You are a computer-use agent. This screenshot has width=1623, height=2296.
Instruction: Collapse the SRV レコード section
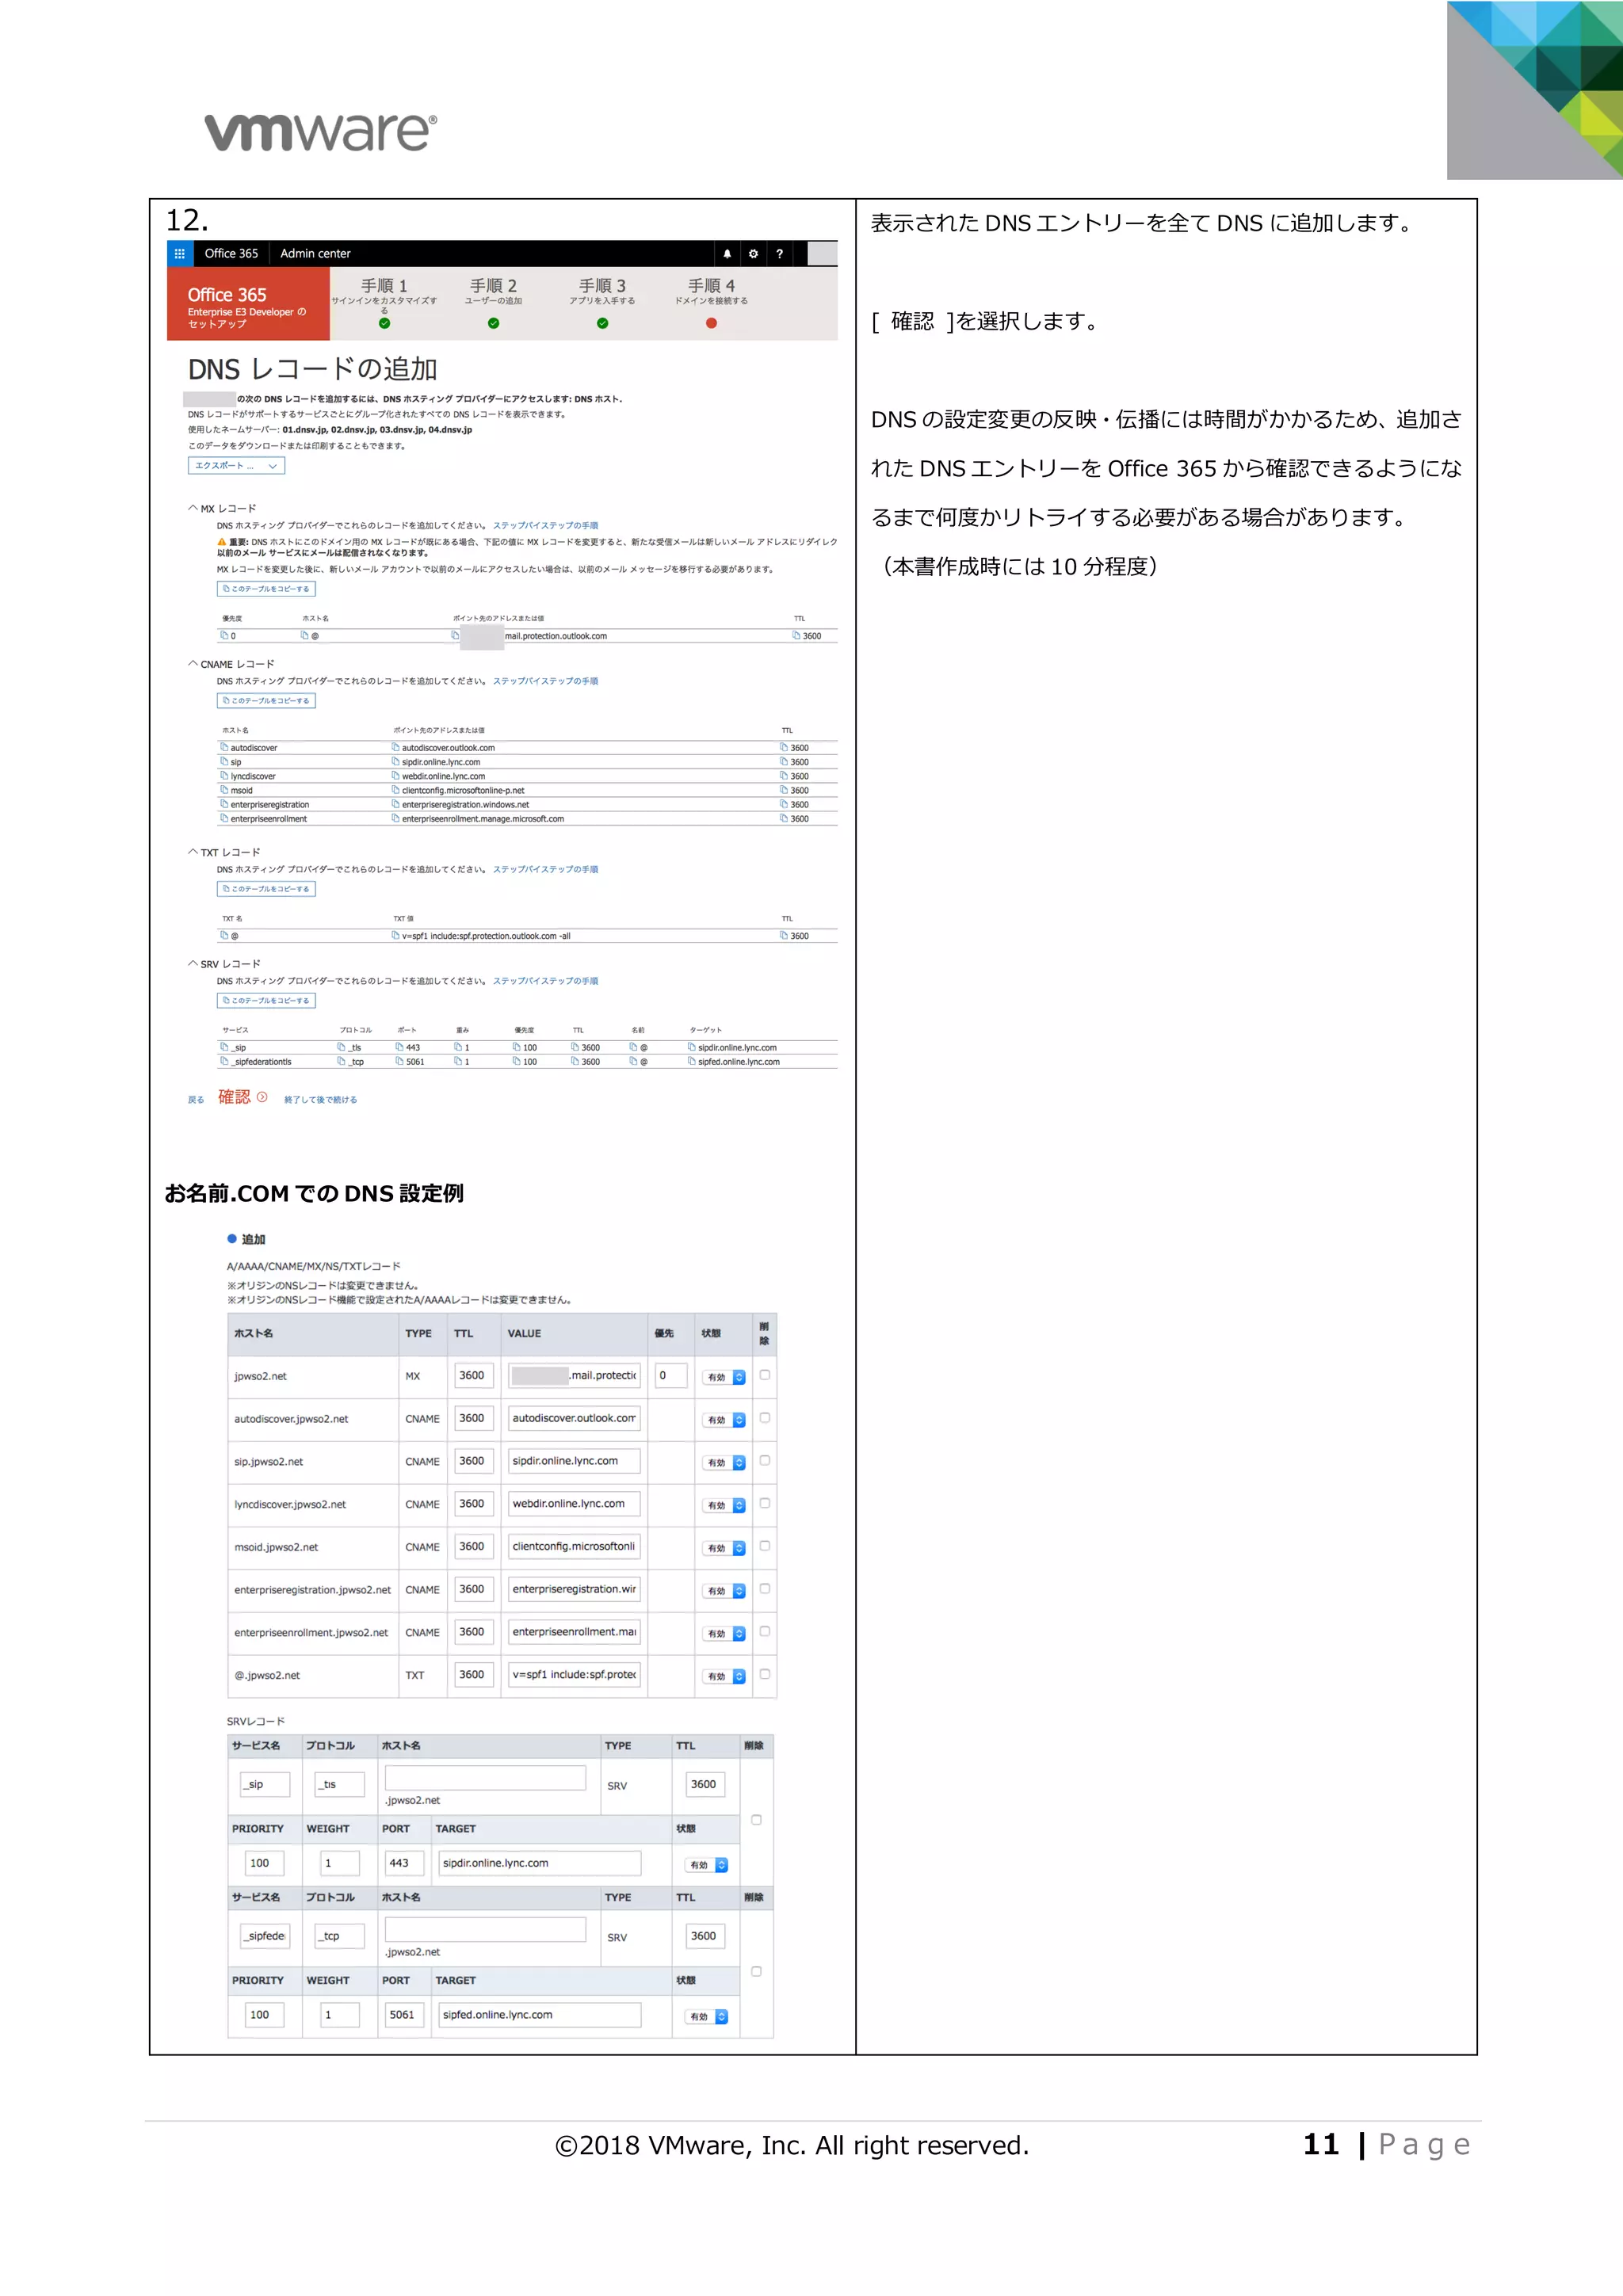tap(193, 964)
